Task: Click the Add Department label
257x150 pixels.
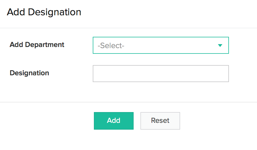Action: click(37, 45)
